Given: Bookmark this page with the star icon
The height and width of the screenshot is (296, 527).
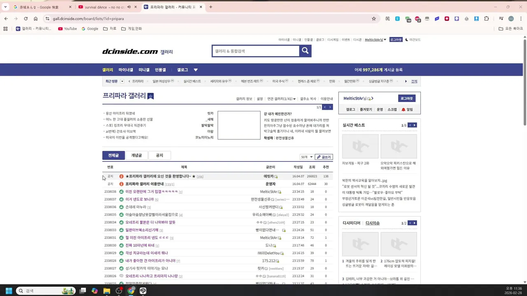Looking at the screenshot, I should [374, 18].
